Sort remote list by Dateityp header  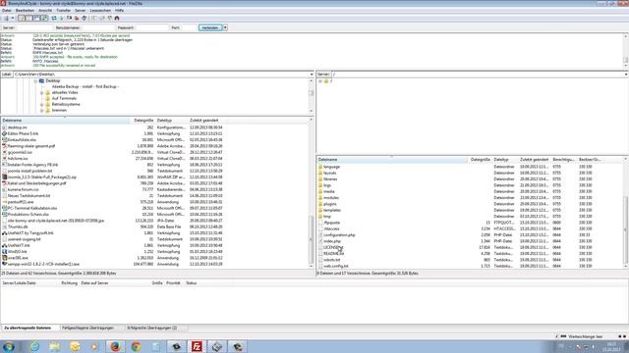pyautogui.click(x=505, y=160)
